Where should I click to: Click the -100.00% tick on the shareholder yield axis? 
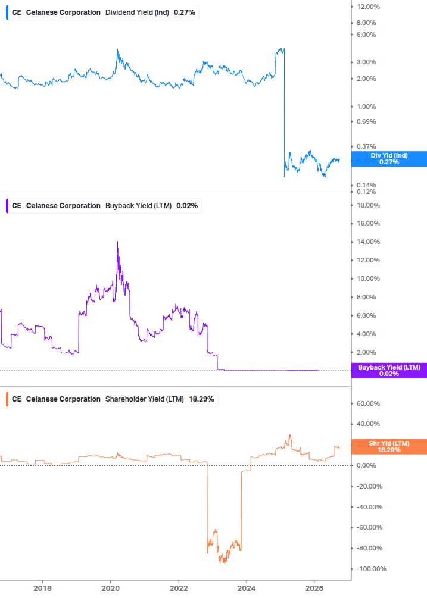coord(371,569)
